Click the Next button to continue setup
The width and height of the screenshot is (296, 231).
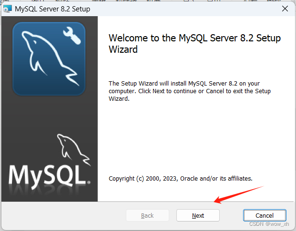coord(198,215)
